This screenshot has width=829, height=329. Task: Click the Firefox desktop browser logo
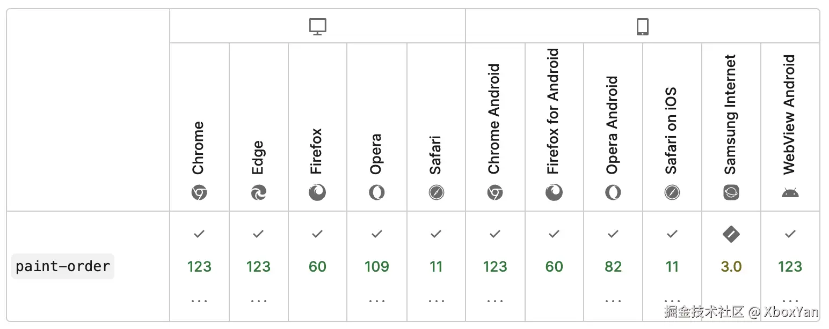pos(317,192)
